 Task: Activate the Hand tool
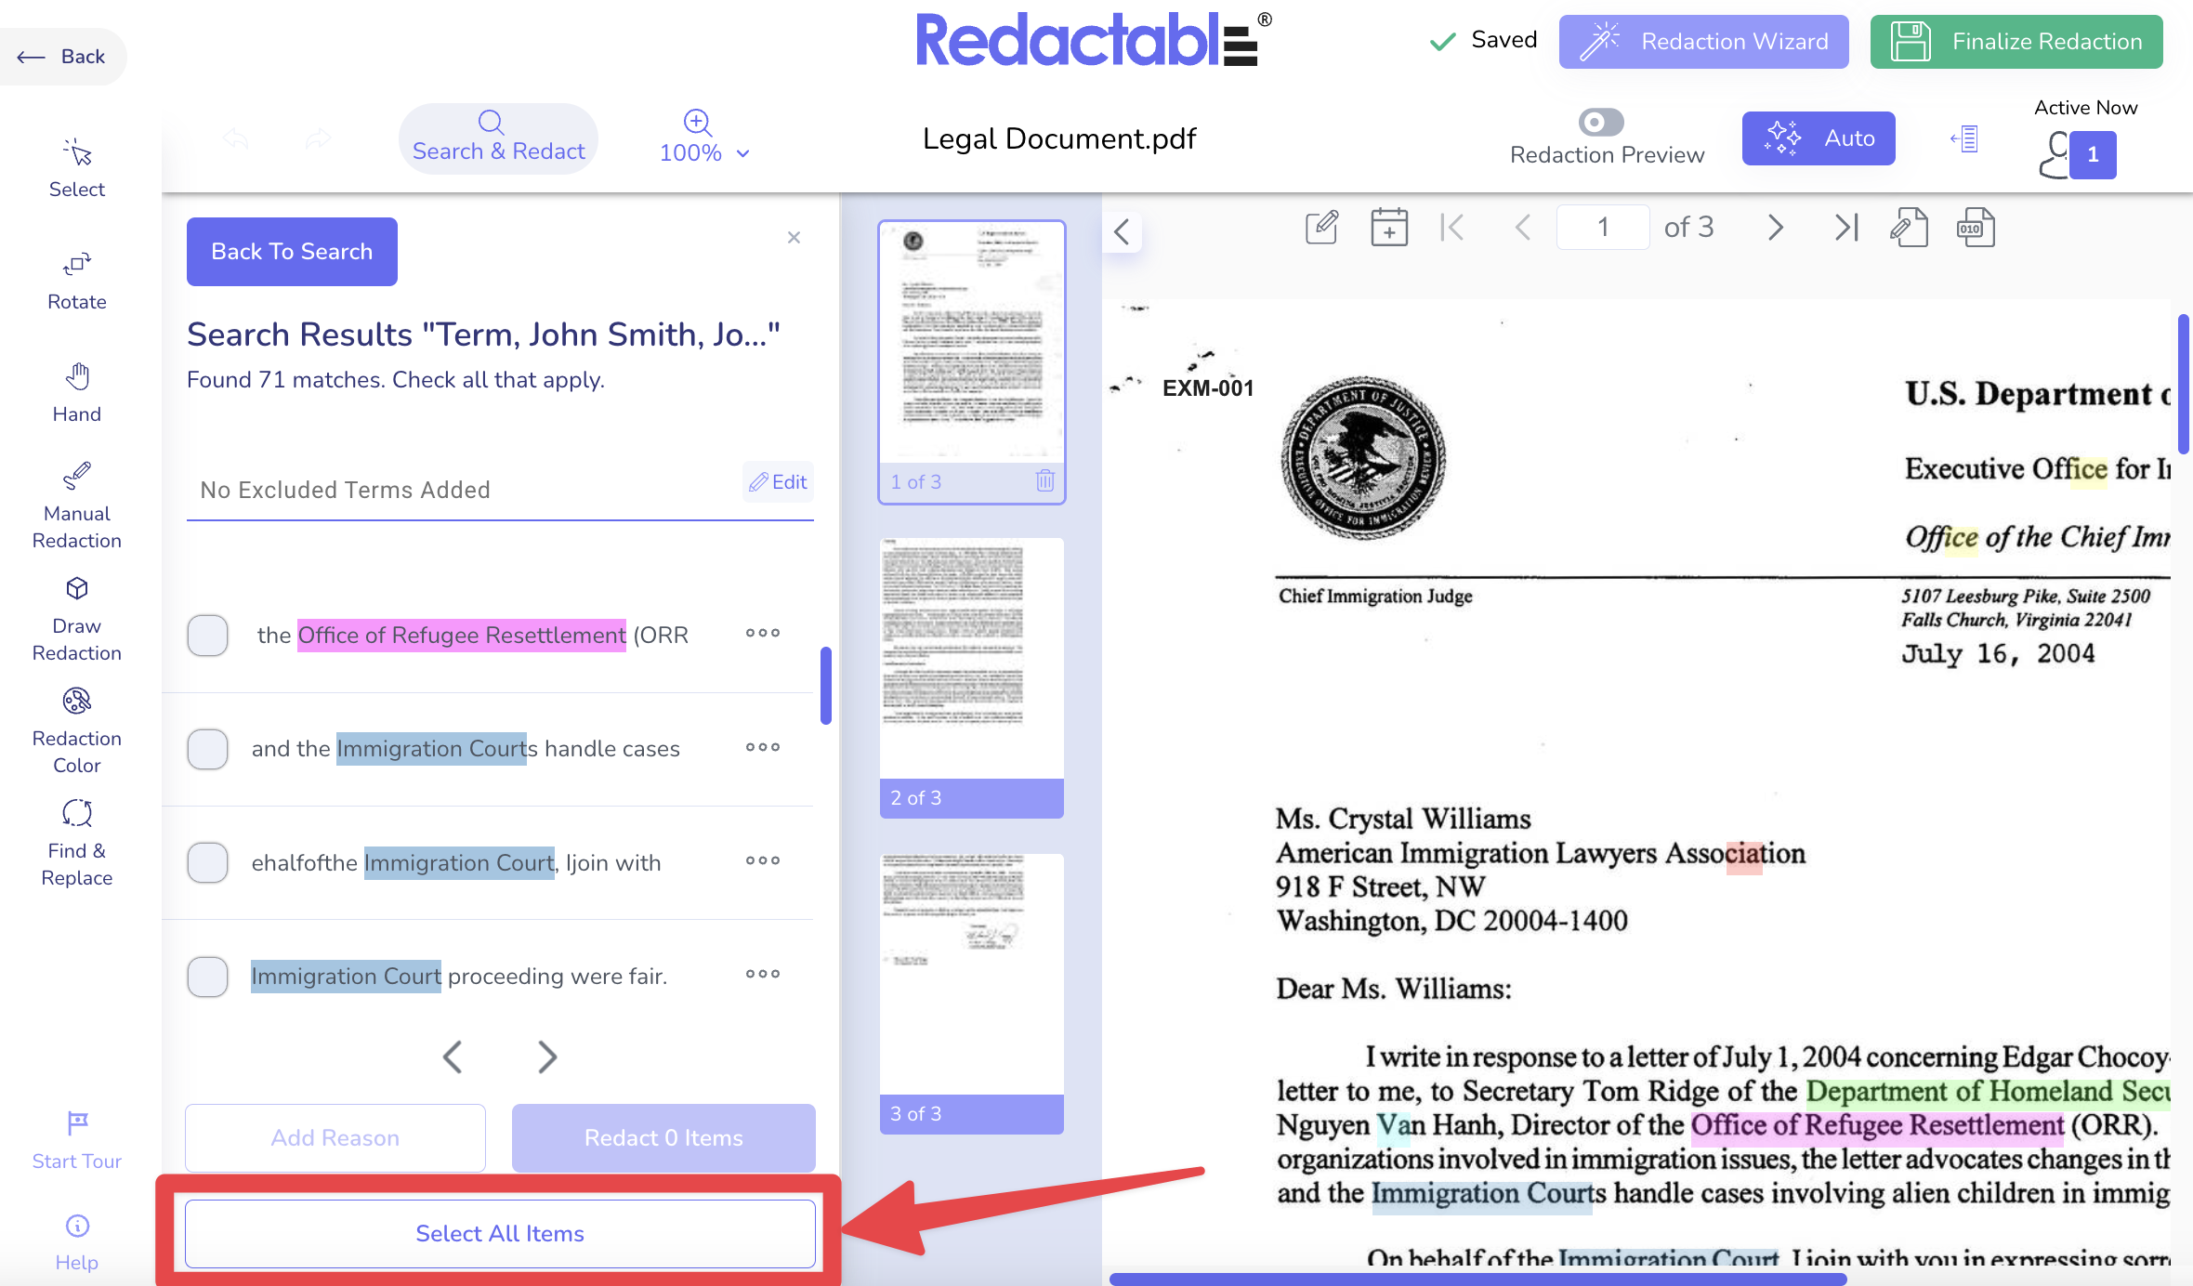click(76, 392)
